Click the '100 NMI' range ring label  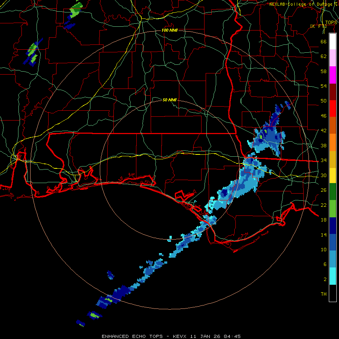tap(170, 30)
